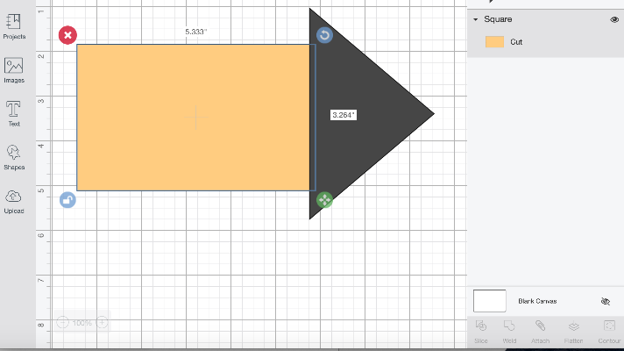Toggle the proportions lock handle

(x=67, y=199)
